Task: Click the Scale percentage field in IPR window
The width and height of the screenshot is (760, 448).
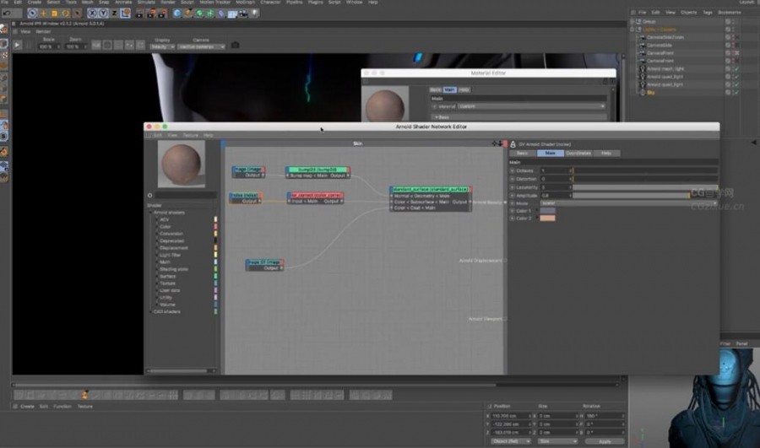Action: [48, 46]
